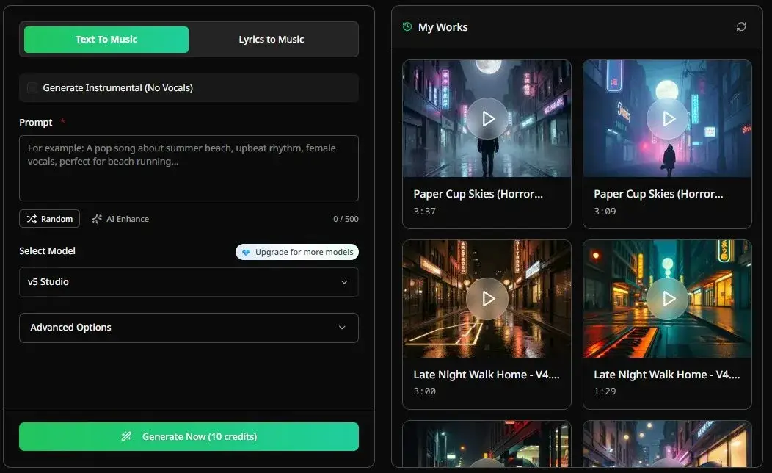Image resolution: width=772 pixels, height=473 pixels.
Task: Click the Prompt field label
Action: click(x=35, y=122)
